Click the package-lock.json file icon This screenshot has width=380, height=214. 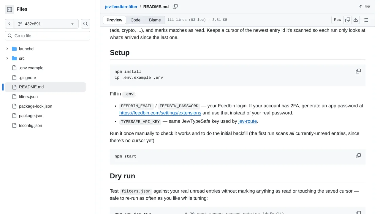tap(14, 106)
